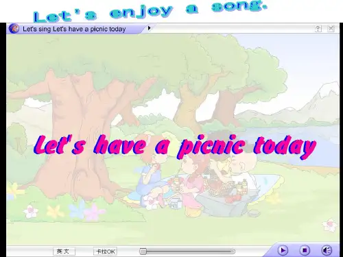Click the play button in the player
Viewport: 343px width, 257px height.
click(283, 250)
